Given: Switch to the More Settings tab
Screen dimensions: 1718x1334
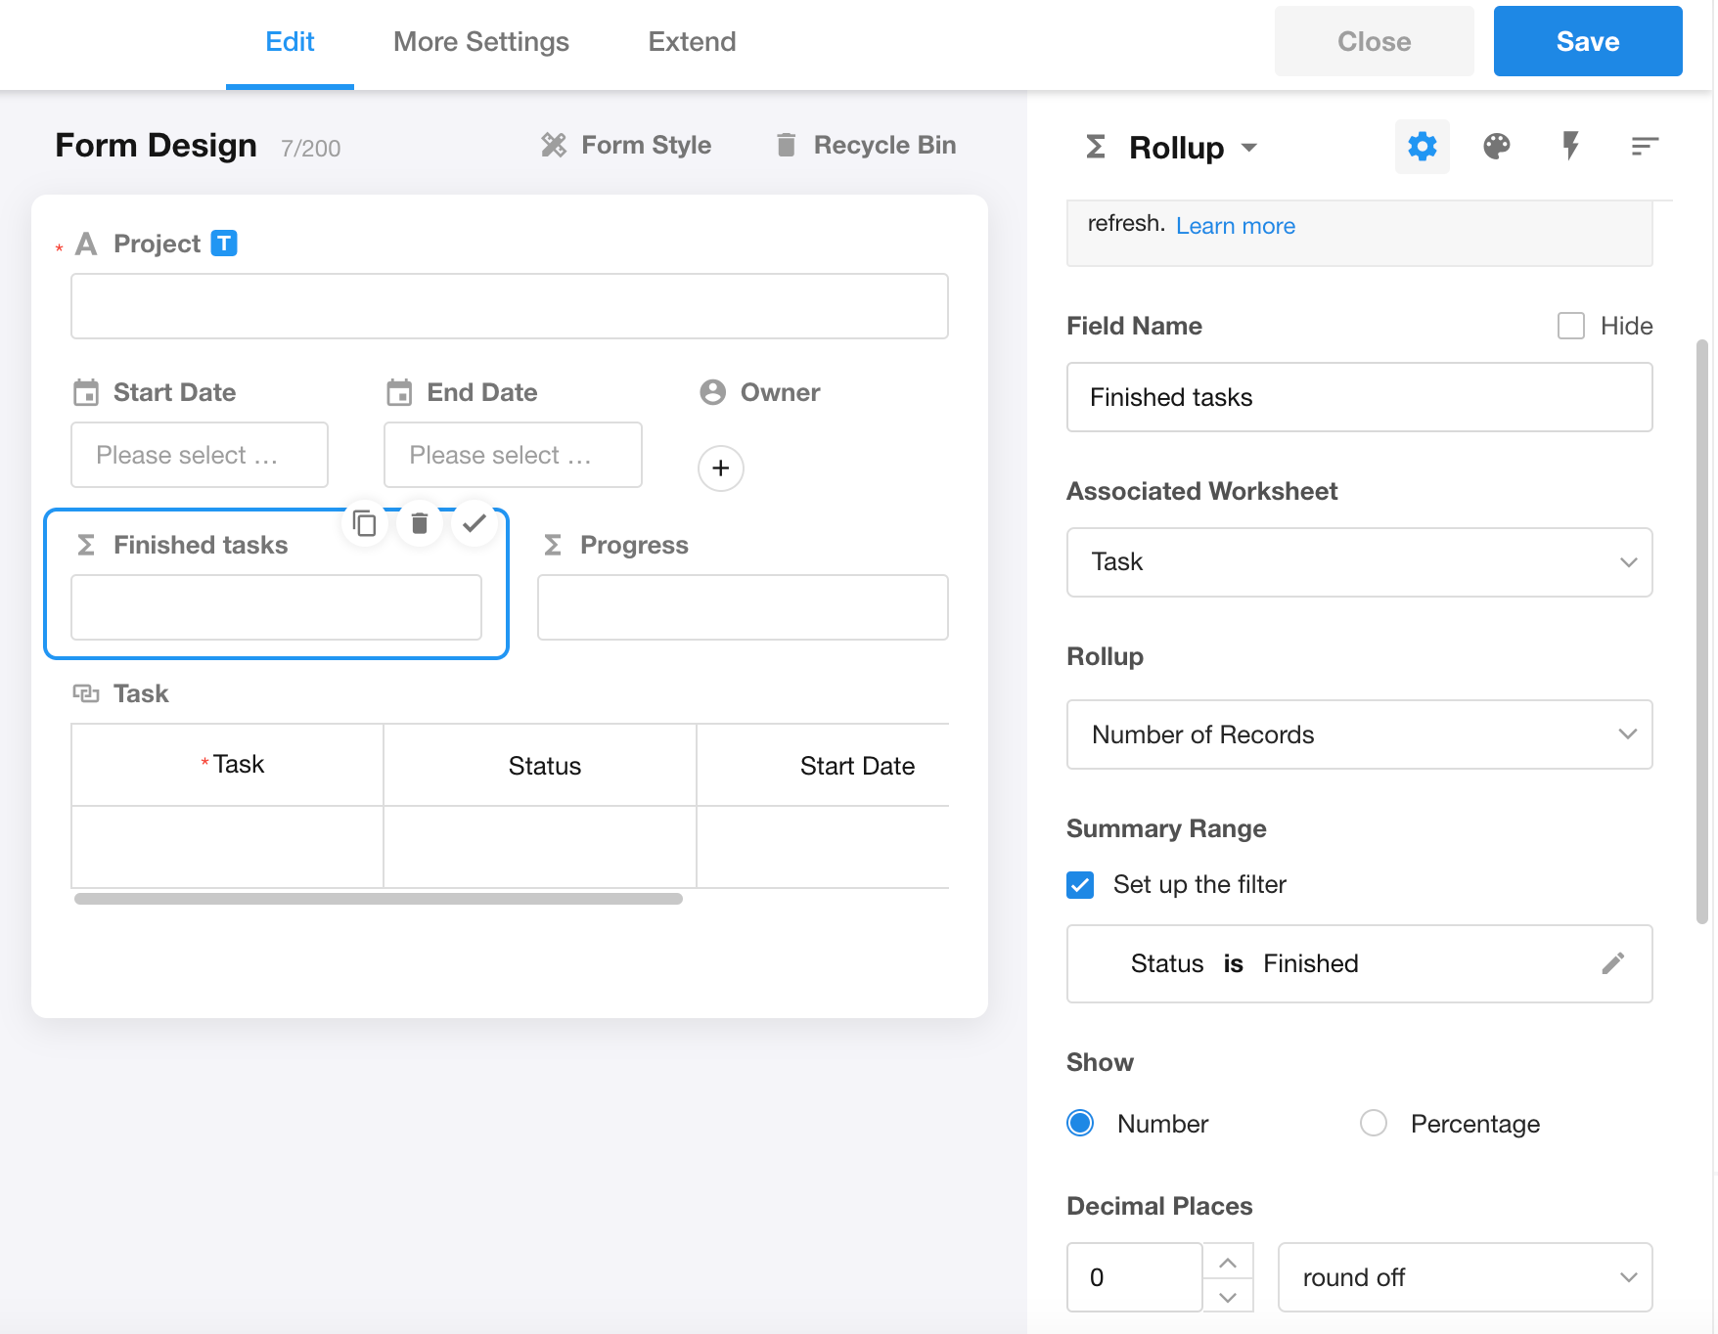Looking at the screenshot, I should (480, 42).
